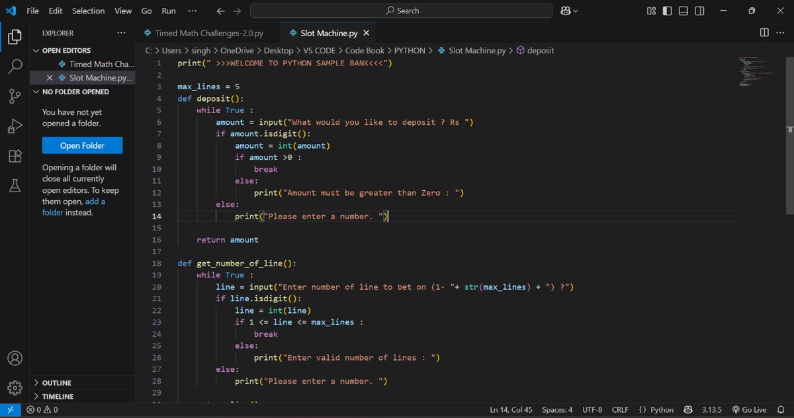Toggle the bottom Panel
Image resolution: width=794 pixels, height=418 pixels.
pos(684,11)
